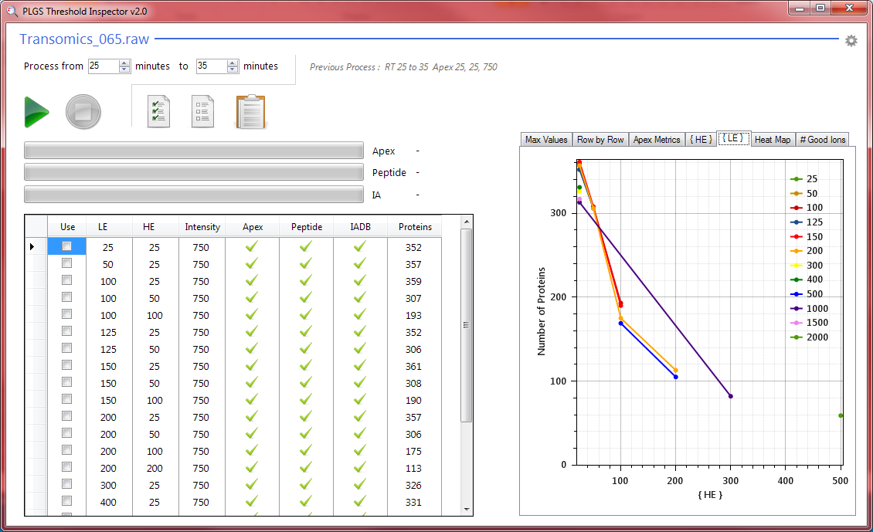Click the Apex progress bar
The height and width of the screenshot is (532, 873).
193,150
